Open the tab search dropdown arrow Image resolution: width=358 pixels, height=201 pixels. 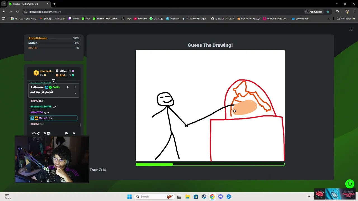tap(4, 4)
